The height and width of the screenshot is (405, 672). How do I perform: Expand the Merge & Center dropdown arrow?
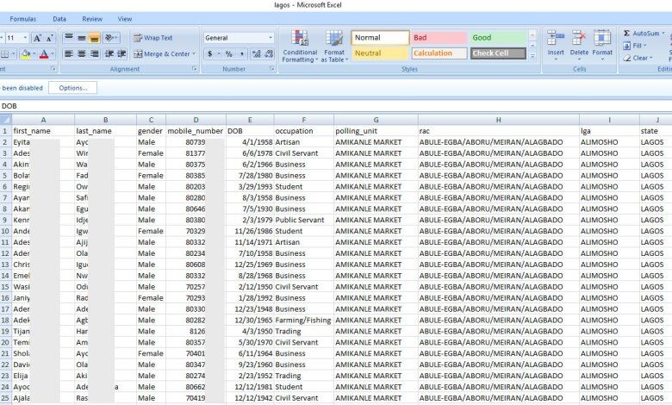(x=195, y=53)
